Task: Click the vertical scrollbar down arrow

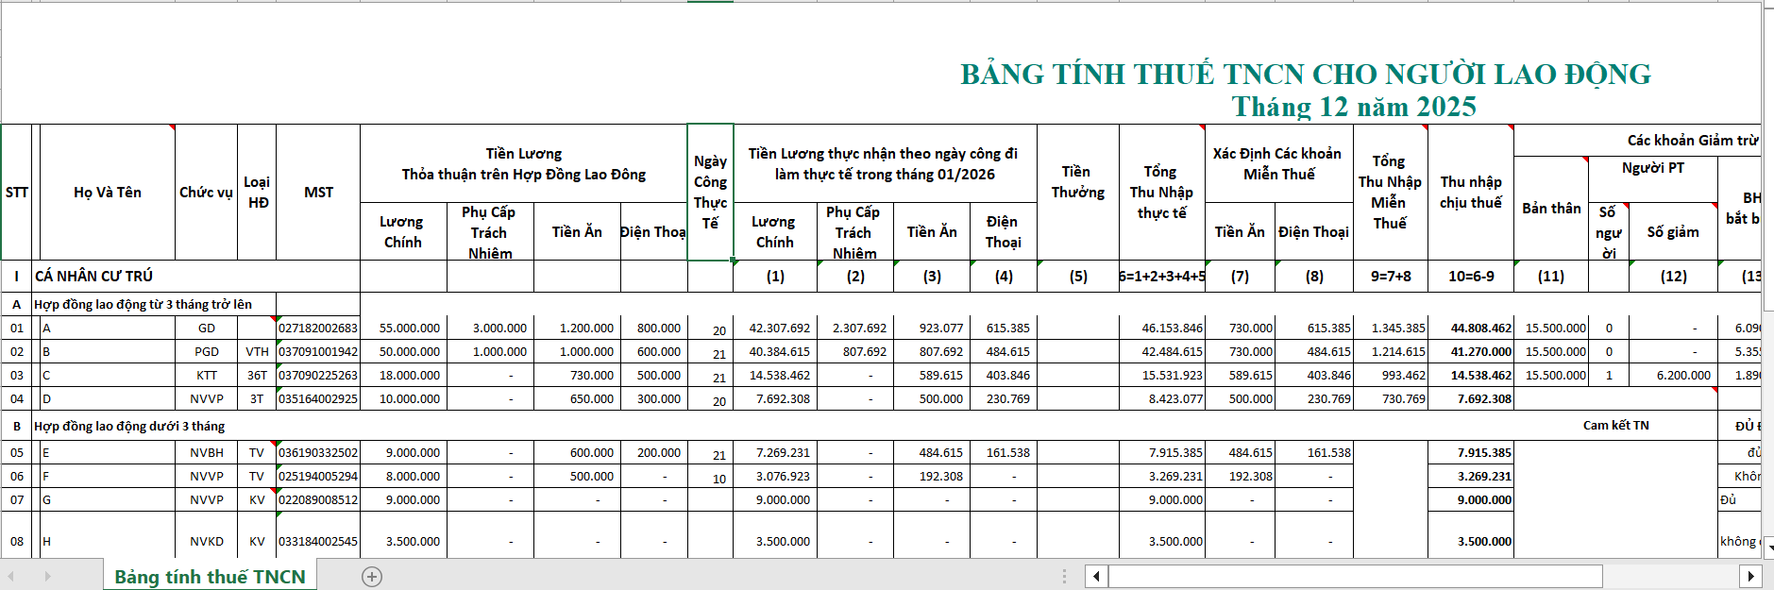Action: (1767, 547)
